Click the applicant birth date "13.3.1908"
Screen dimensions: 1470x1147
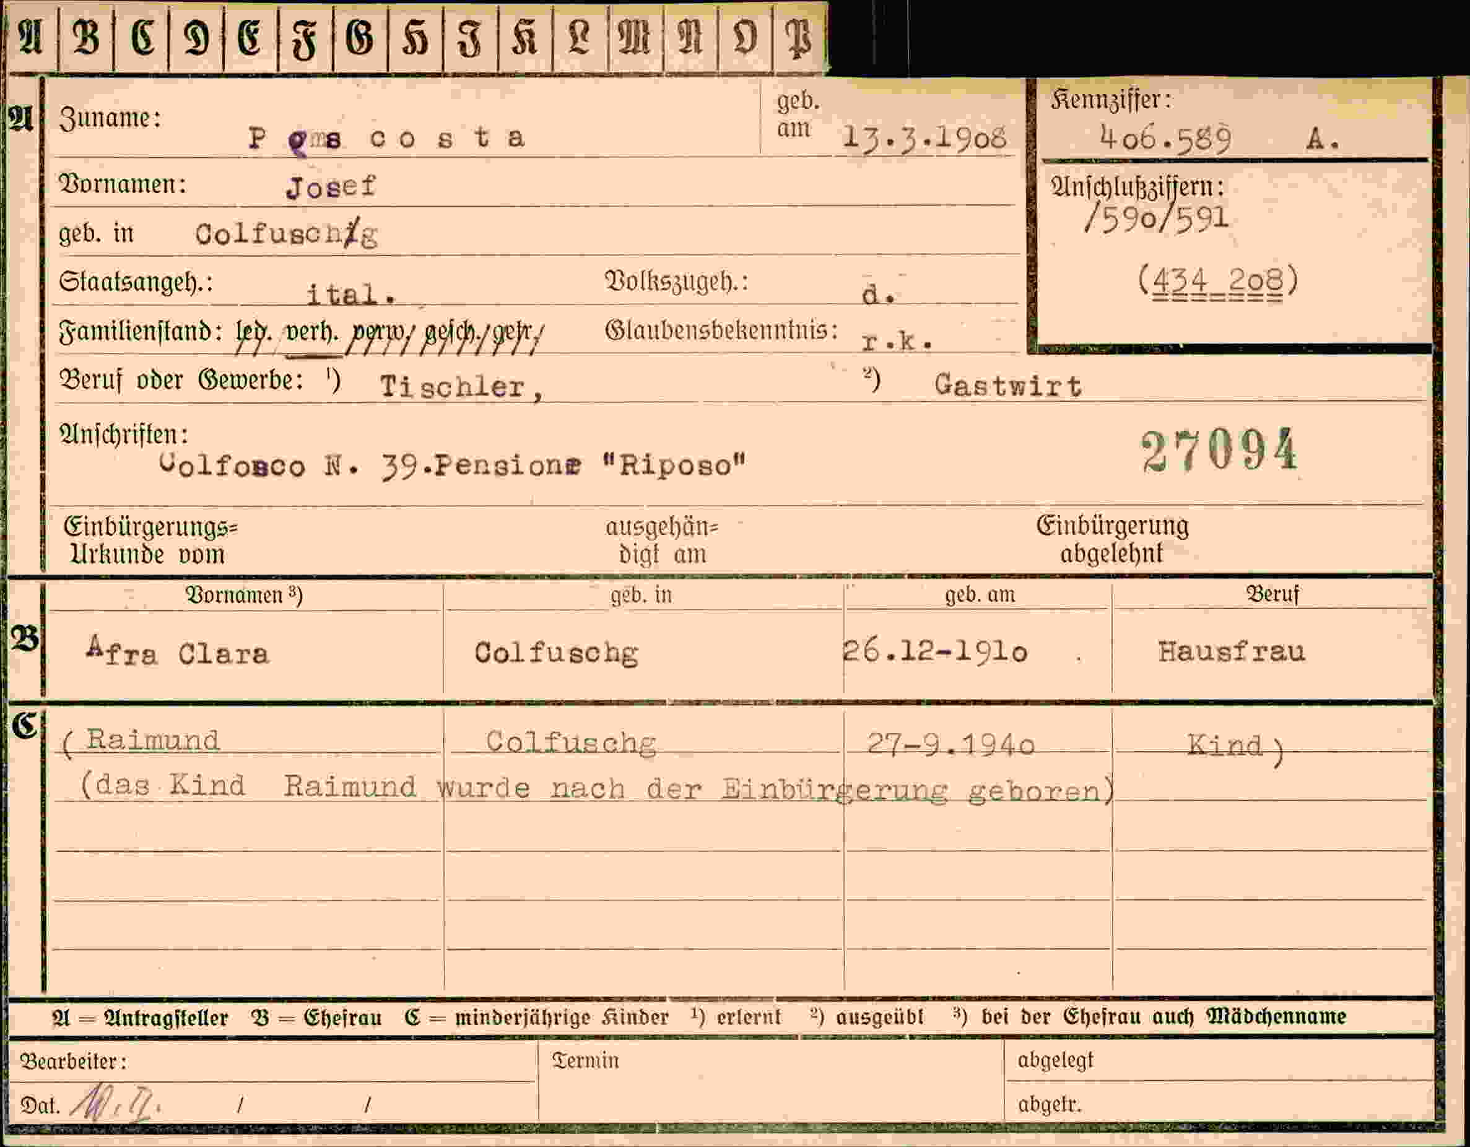pyautogui.click(x=925, y=138)
